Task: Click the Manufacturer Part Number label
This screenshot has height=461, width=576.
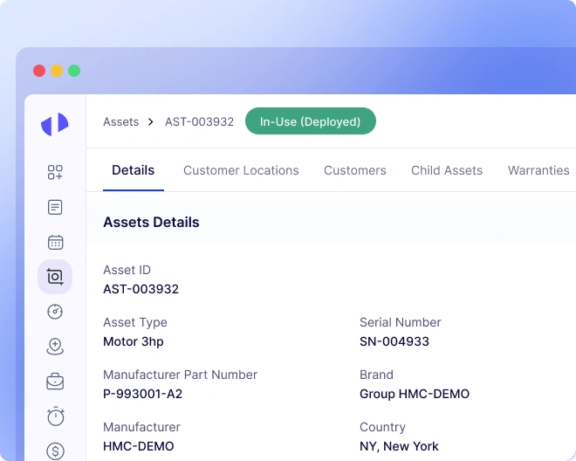Action: pos(180,375)
